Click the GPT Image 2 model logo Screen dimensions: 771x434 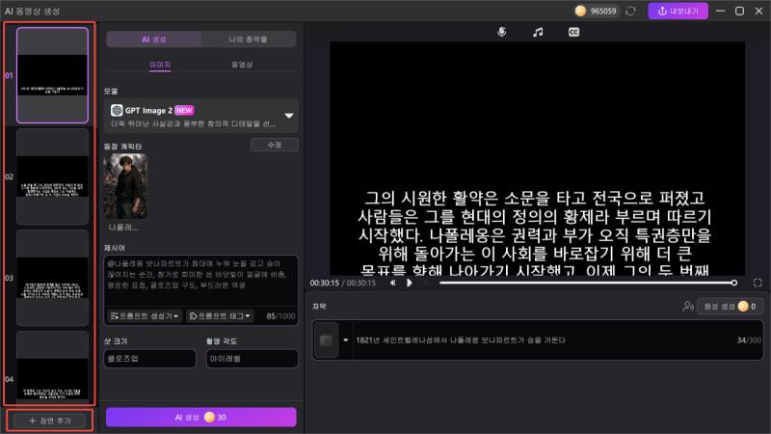pyautogui.click(x=117, y=110)
